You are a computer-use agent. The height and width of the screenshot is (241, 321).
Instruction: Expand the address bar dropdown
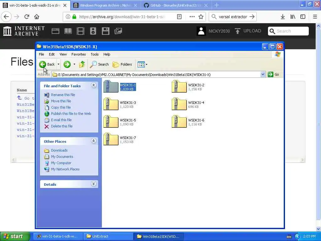pos(263,74)
